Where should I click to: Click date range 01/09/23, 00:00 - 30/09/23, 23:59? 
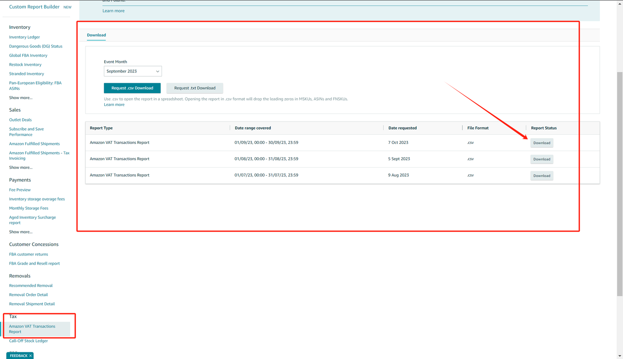tap(266, 142)
